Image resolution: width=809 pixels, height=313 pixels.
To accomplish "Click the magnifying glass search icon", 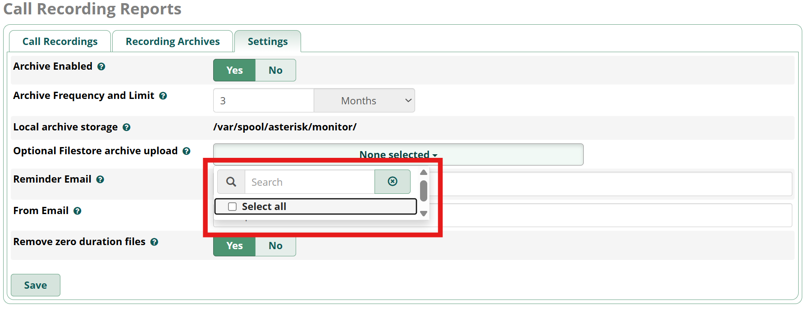I will [231, 182].
